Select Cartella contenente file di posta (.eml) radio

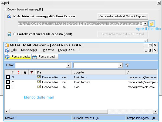pyautogui.click(x=15, y=34)
